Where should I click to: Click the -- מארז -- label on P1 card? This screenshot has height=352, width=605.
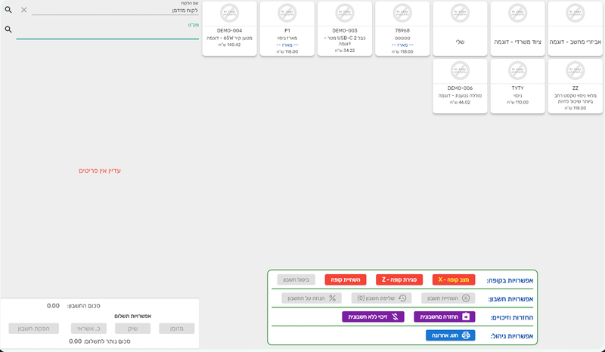pos(287,45)
